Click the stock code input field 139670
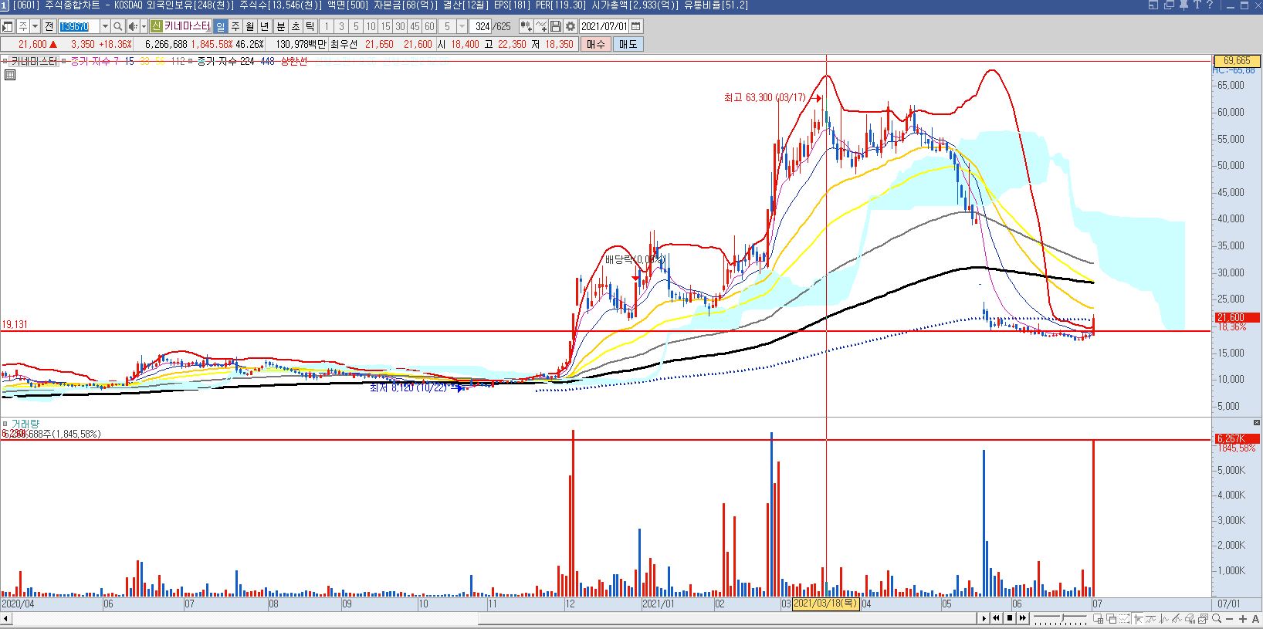 (x=80, y=26)
